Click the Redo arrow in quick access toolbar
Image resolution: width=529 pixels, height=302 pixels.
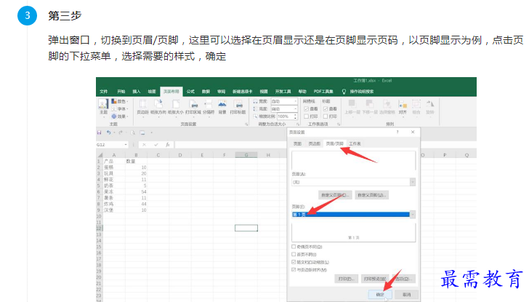click(121, 132)
